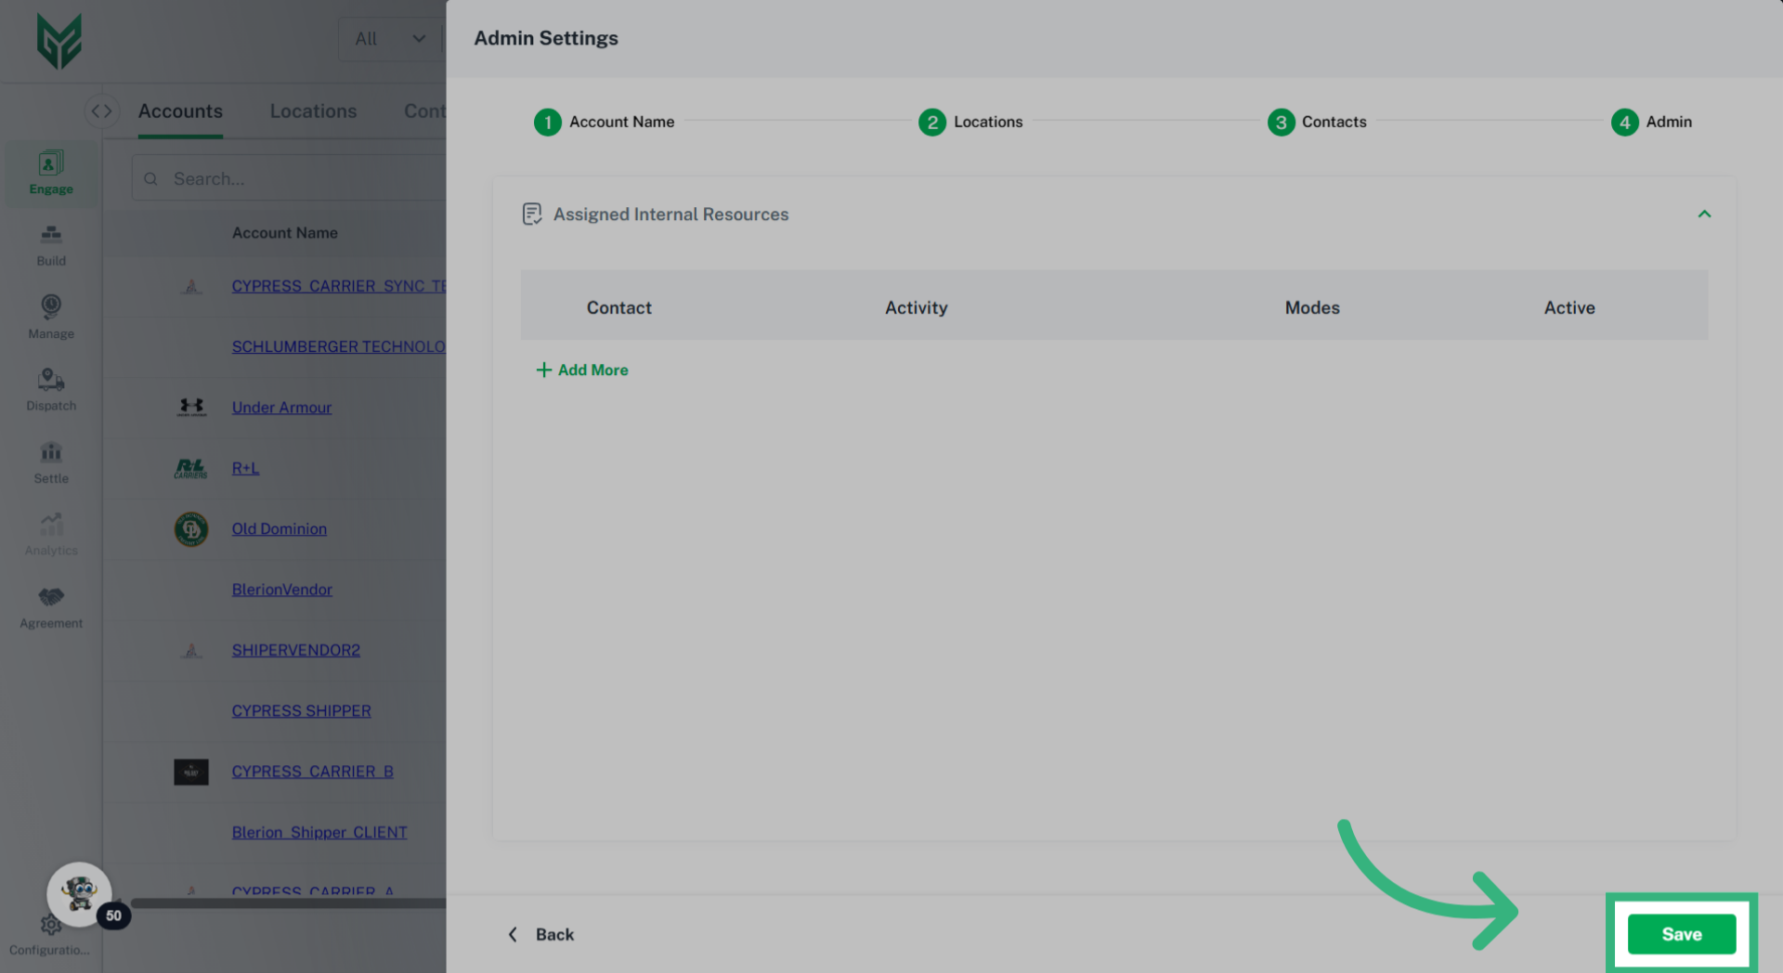Open the Build sidebar section
Viewport: 1783px width, 973px height.
click(51, 245)
